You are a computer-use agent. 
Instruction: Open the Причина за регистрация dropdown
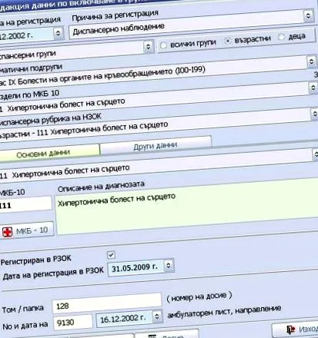308,15
